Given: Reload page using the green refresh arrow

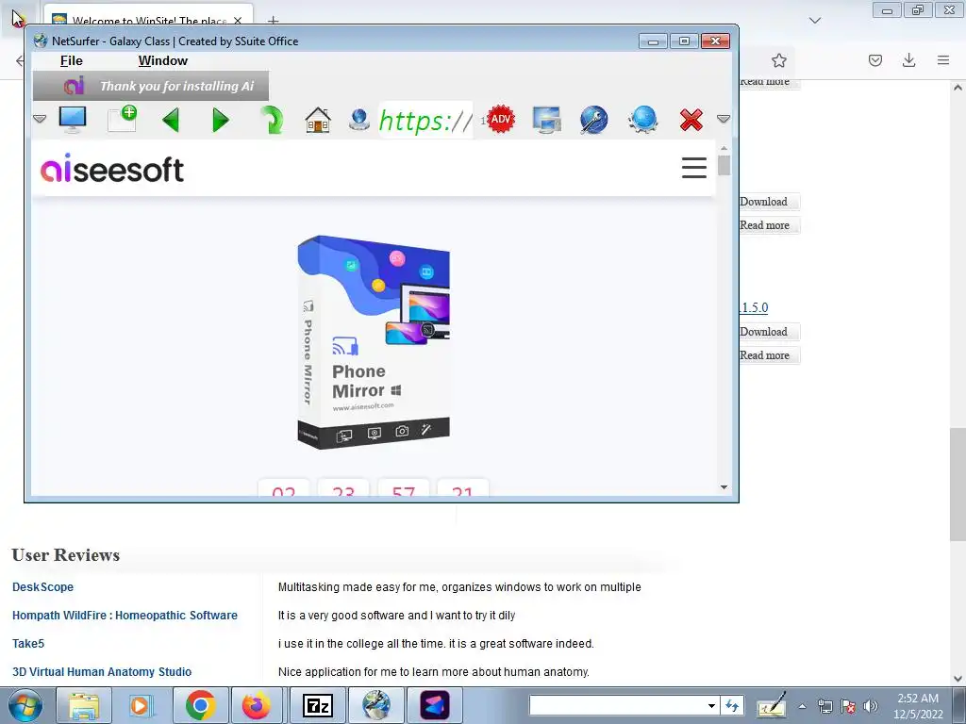Looking at the screenshot, I should pos(271,120).
